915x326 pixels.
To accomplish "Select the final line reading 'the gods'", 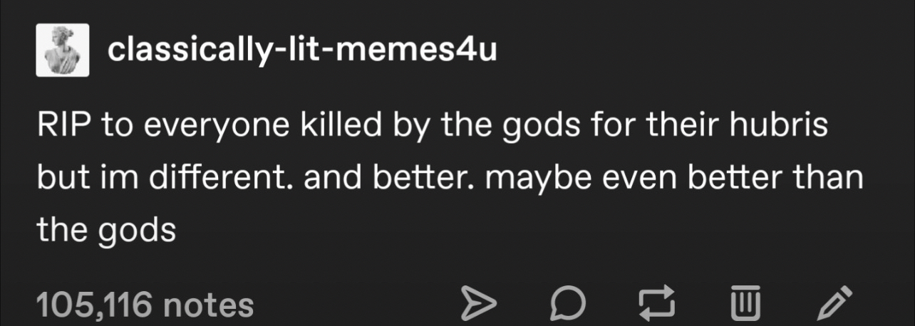I will click(x=106, y=230).
